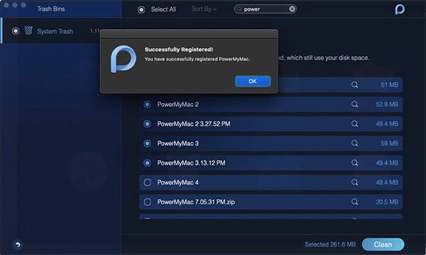Click the PowerMyMac logo in top right corner
Image resolution: width=426 pixels, height=255 pixels.
point(400,10)
